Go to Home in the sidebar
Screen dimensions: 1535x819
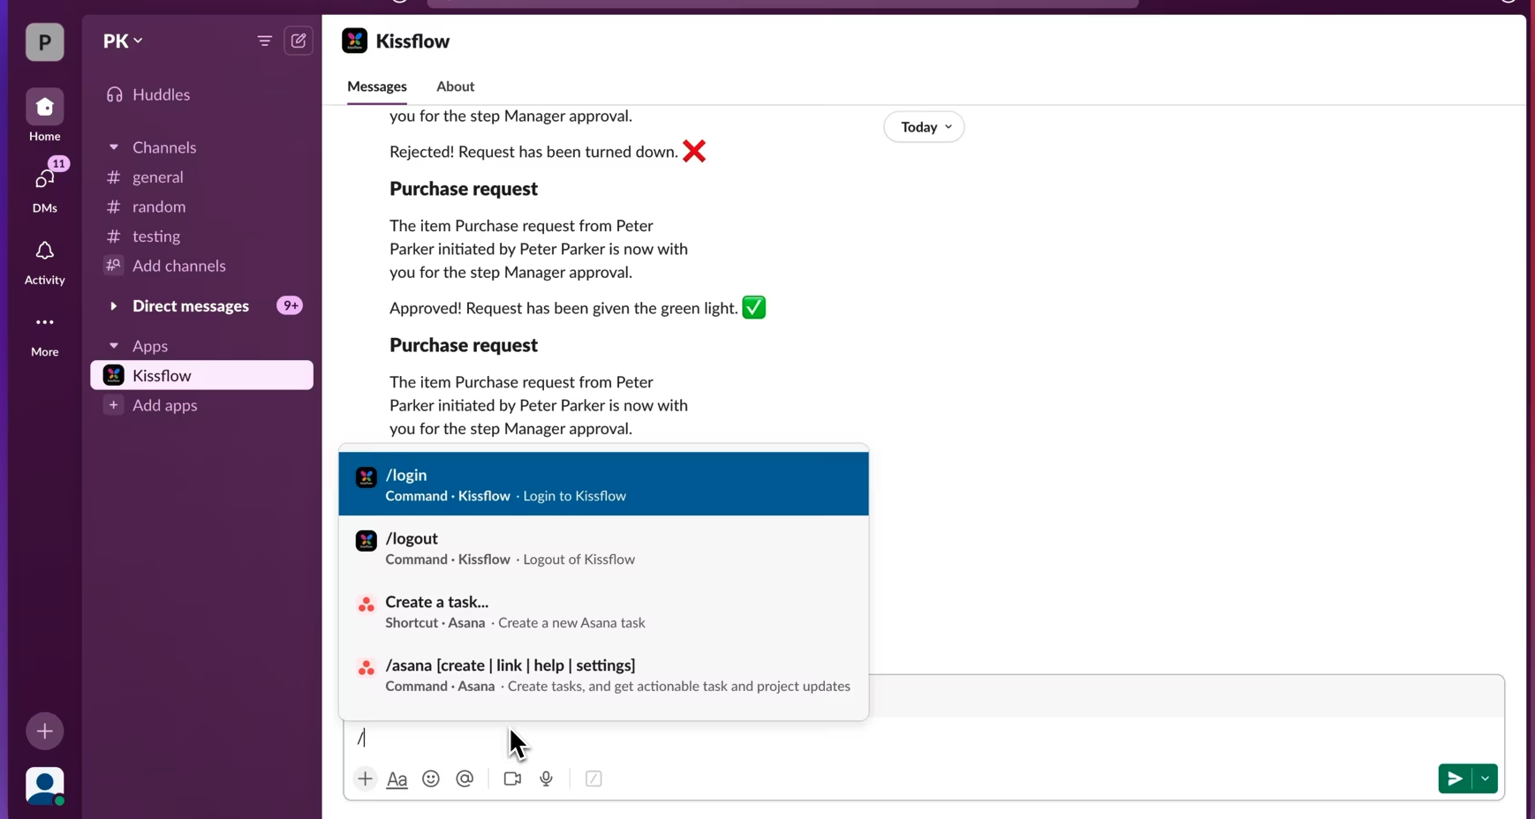[44, 116]
